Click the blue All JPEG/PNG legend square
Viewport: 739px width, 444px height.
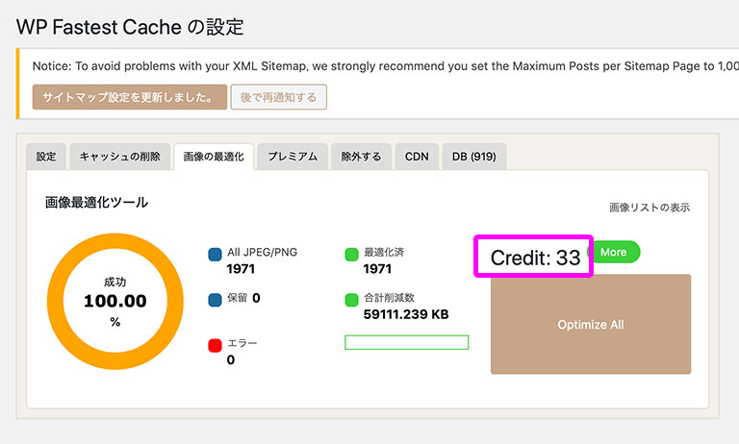pyautogui.click(x=215, y=255)
